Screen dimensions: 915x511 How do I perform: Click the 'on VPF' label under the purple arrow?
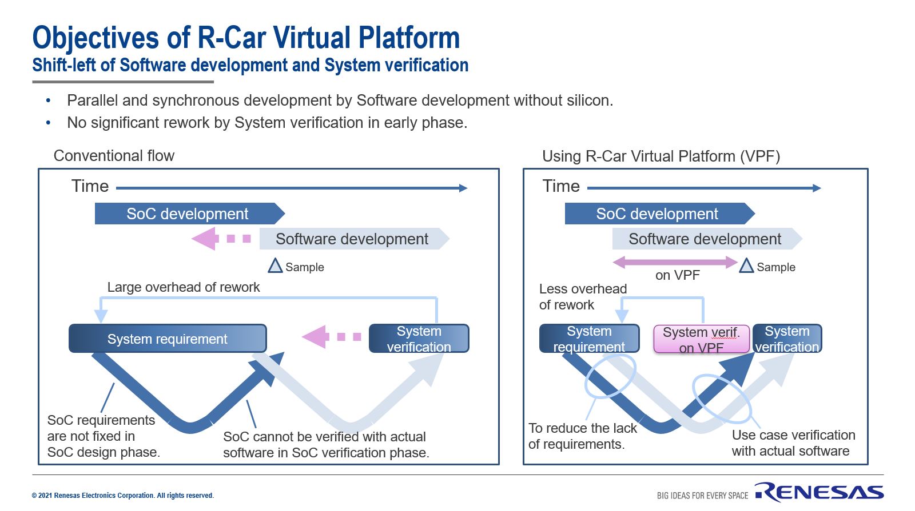pyautogui.click(x=678, y=275)
